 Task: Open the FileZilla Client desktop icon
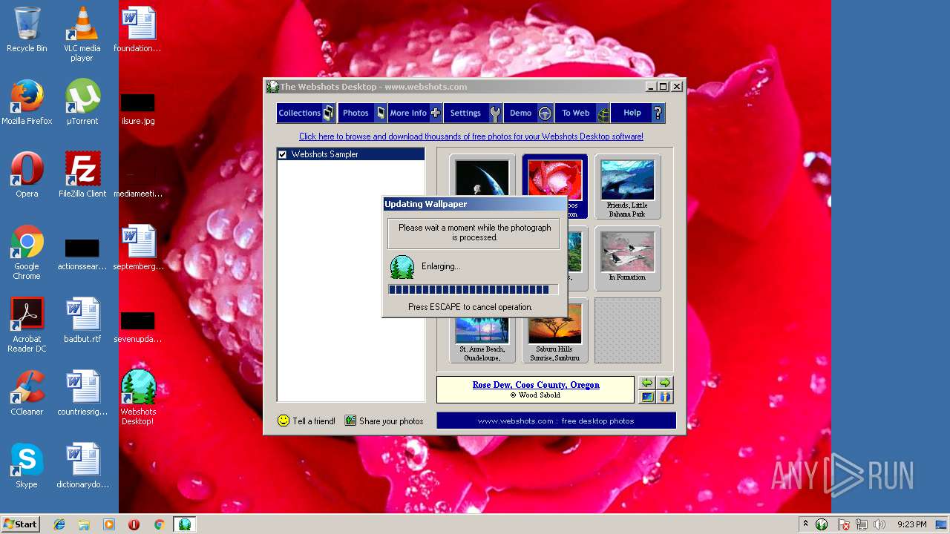82,175
